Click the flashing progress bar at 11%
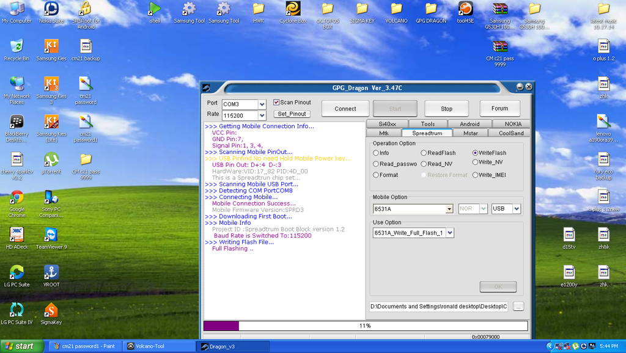626x353 pixels. 365,326
